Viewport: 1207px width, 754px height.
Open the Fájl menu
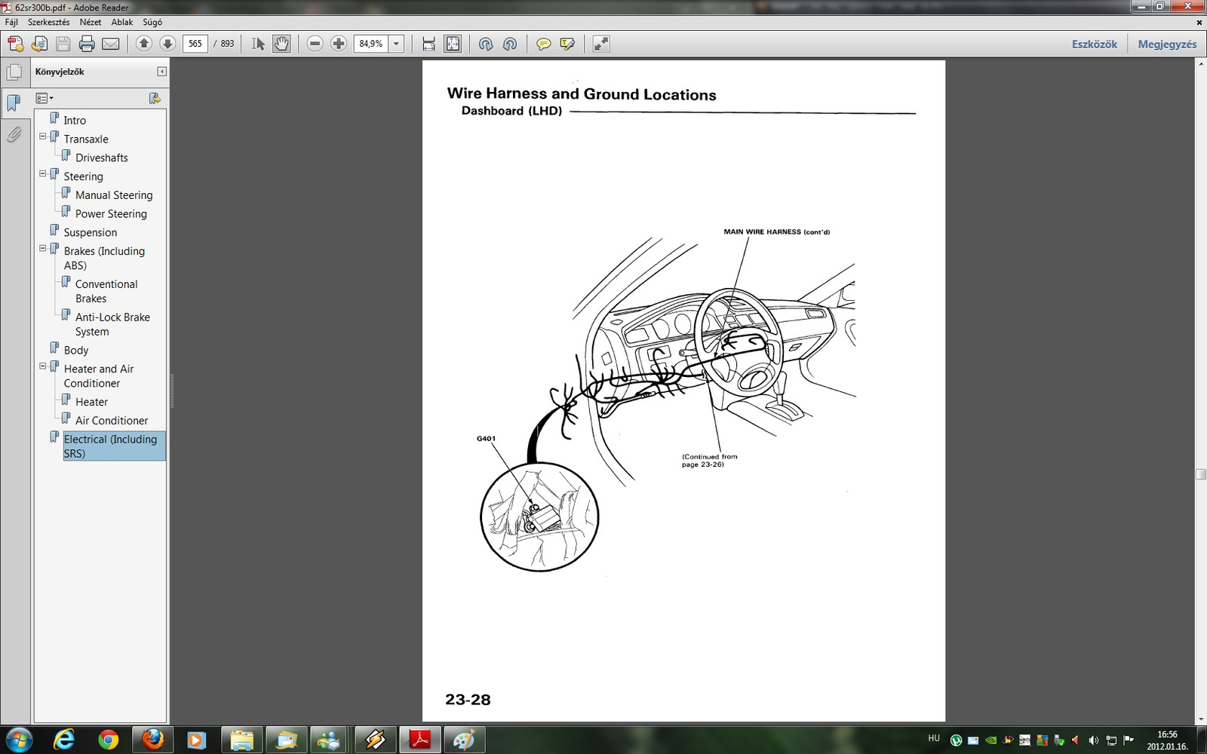click(11, 22)
